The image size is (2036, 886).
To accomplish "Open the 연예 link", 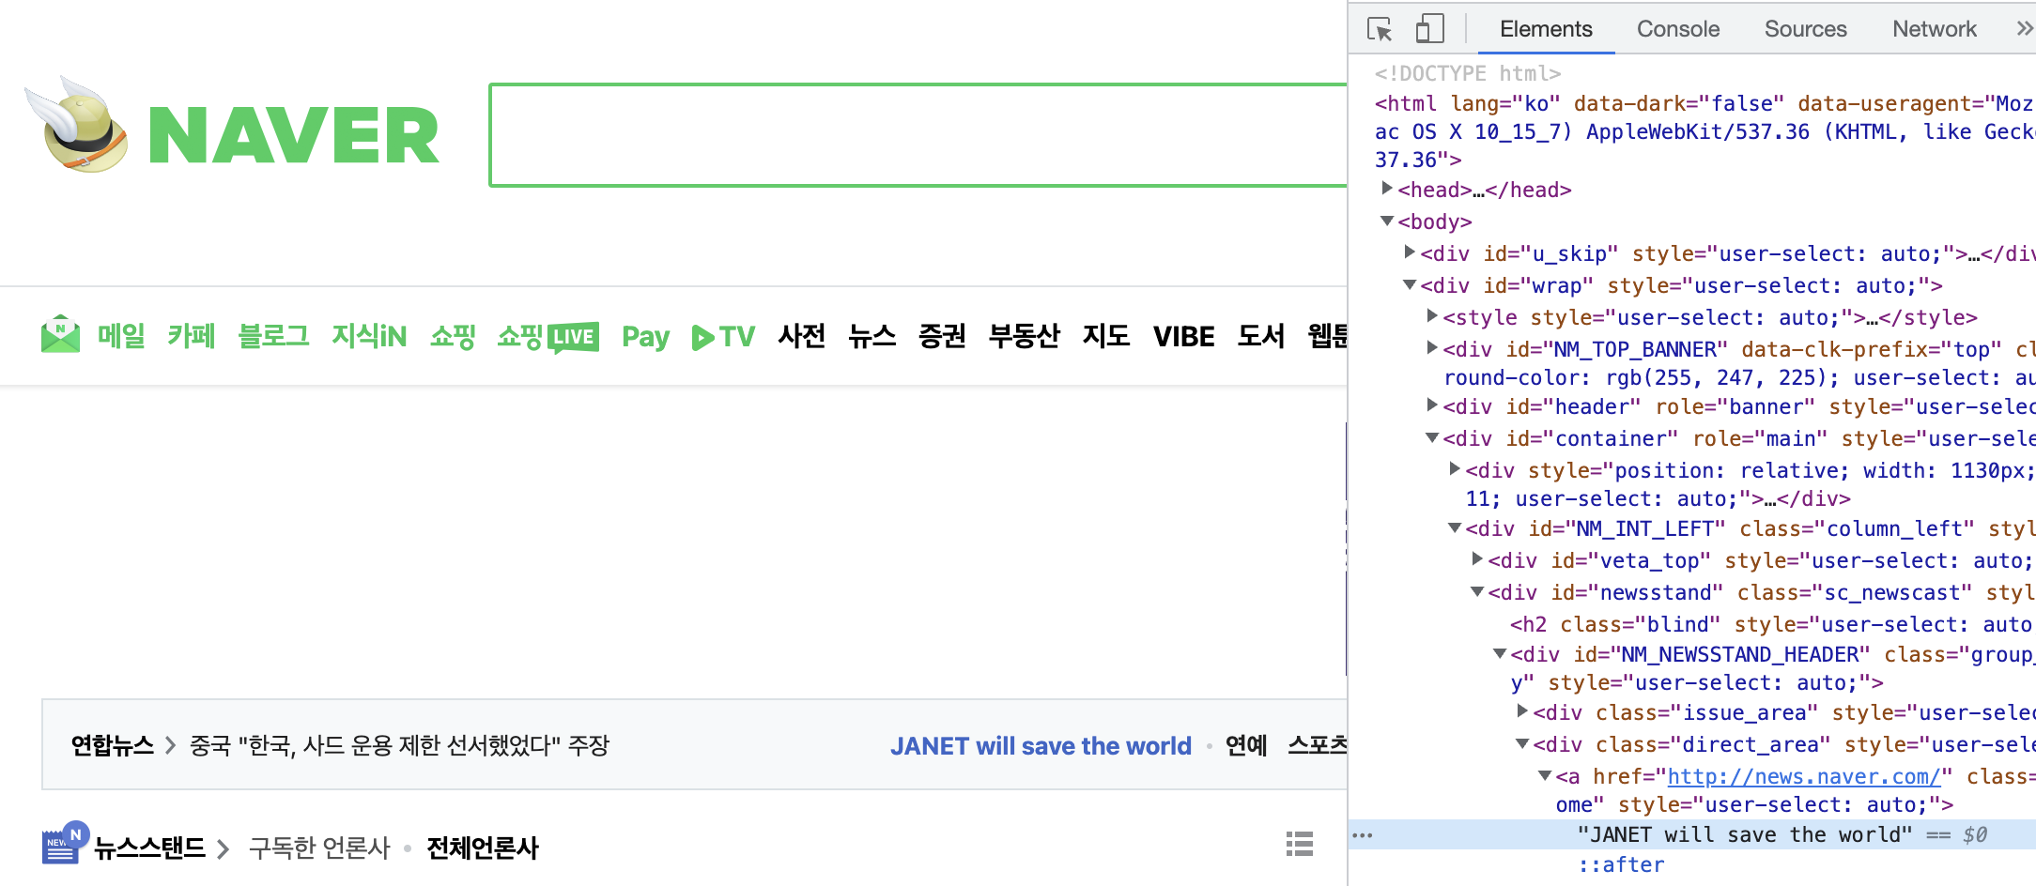I will (1246, 745).
